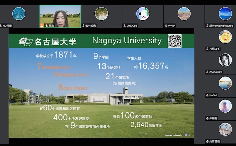
Task: Click the muted mic icon beside Vivien
Action: coord(166,26)
